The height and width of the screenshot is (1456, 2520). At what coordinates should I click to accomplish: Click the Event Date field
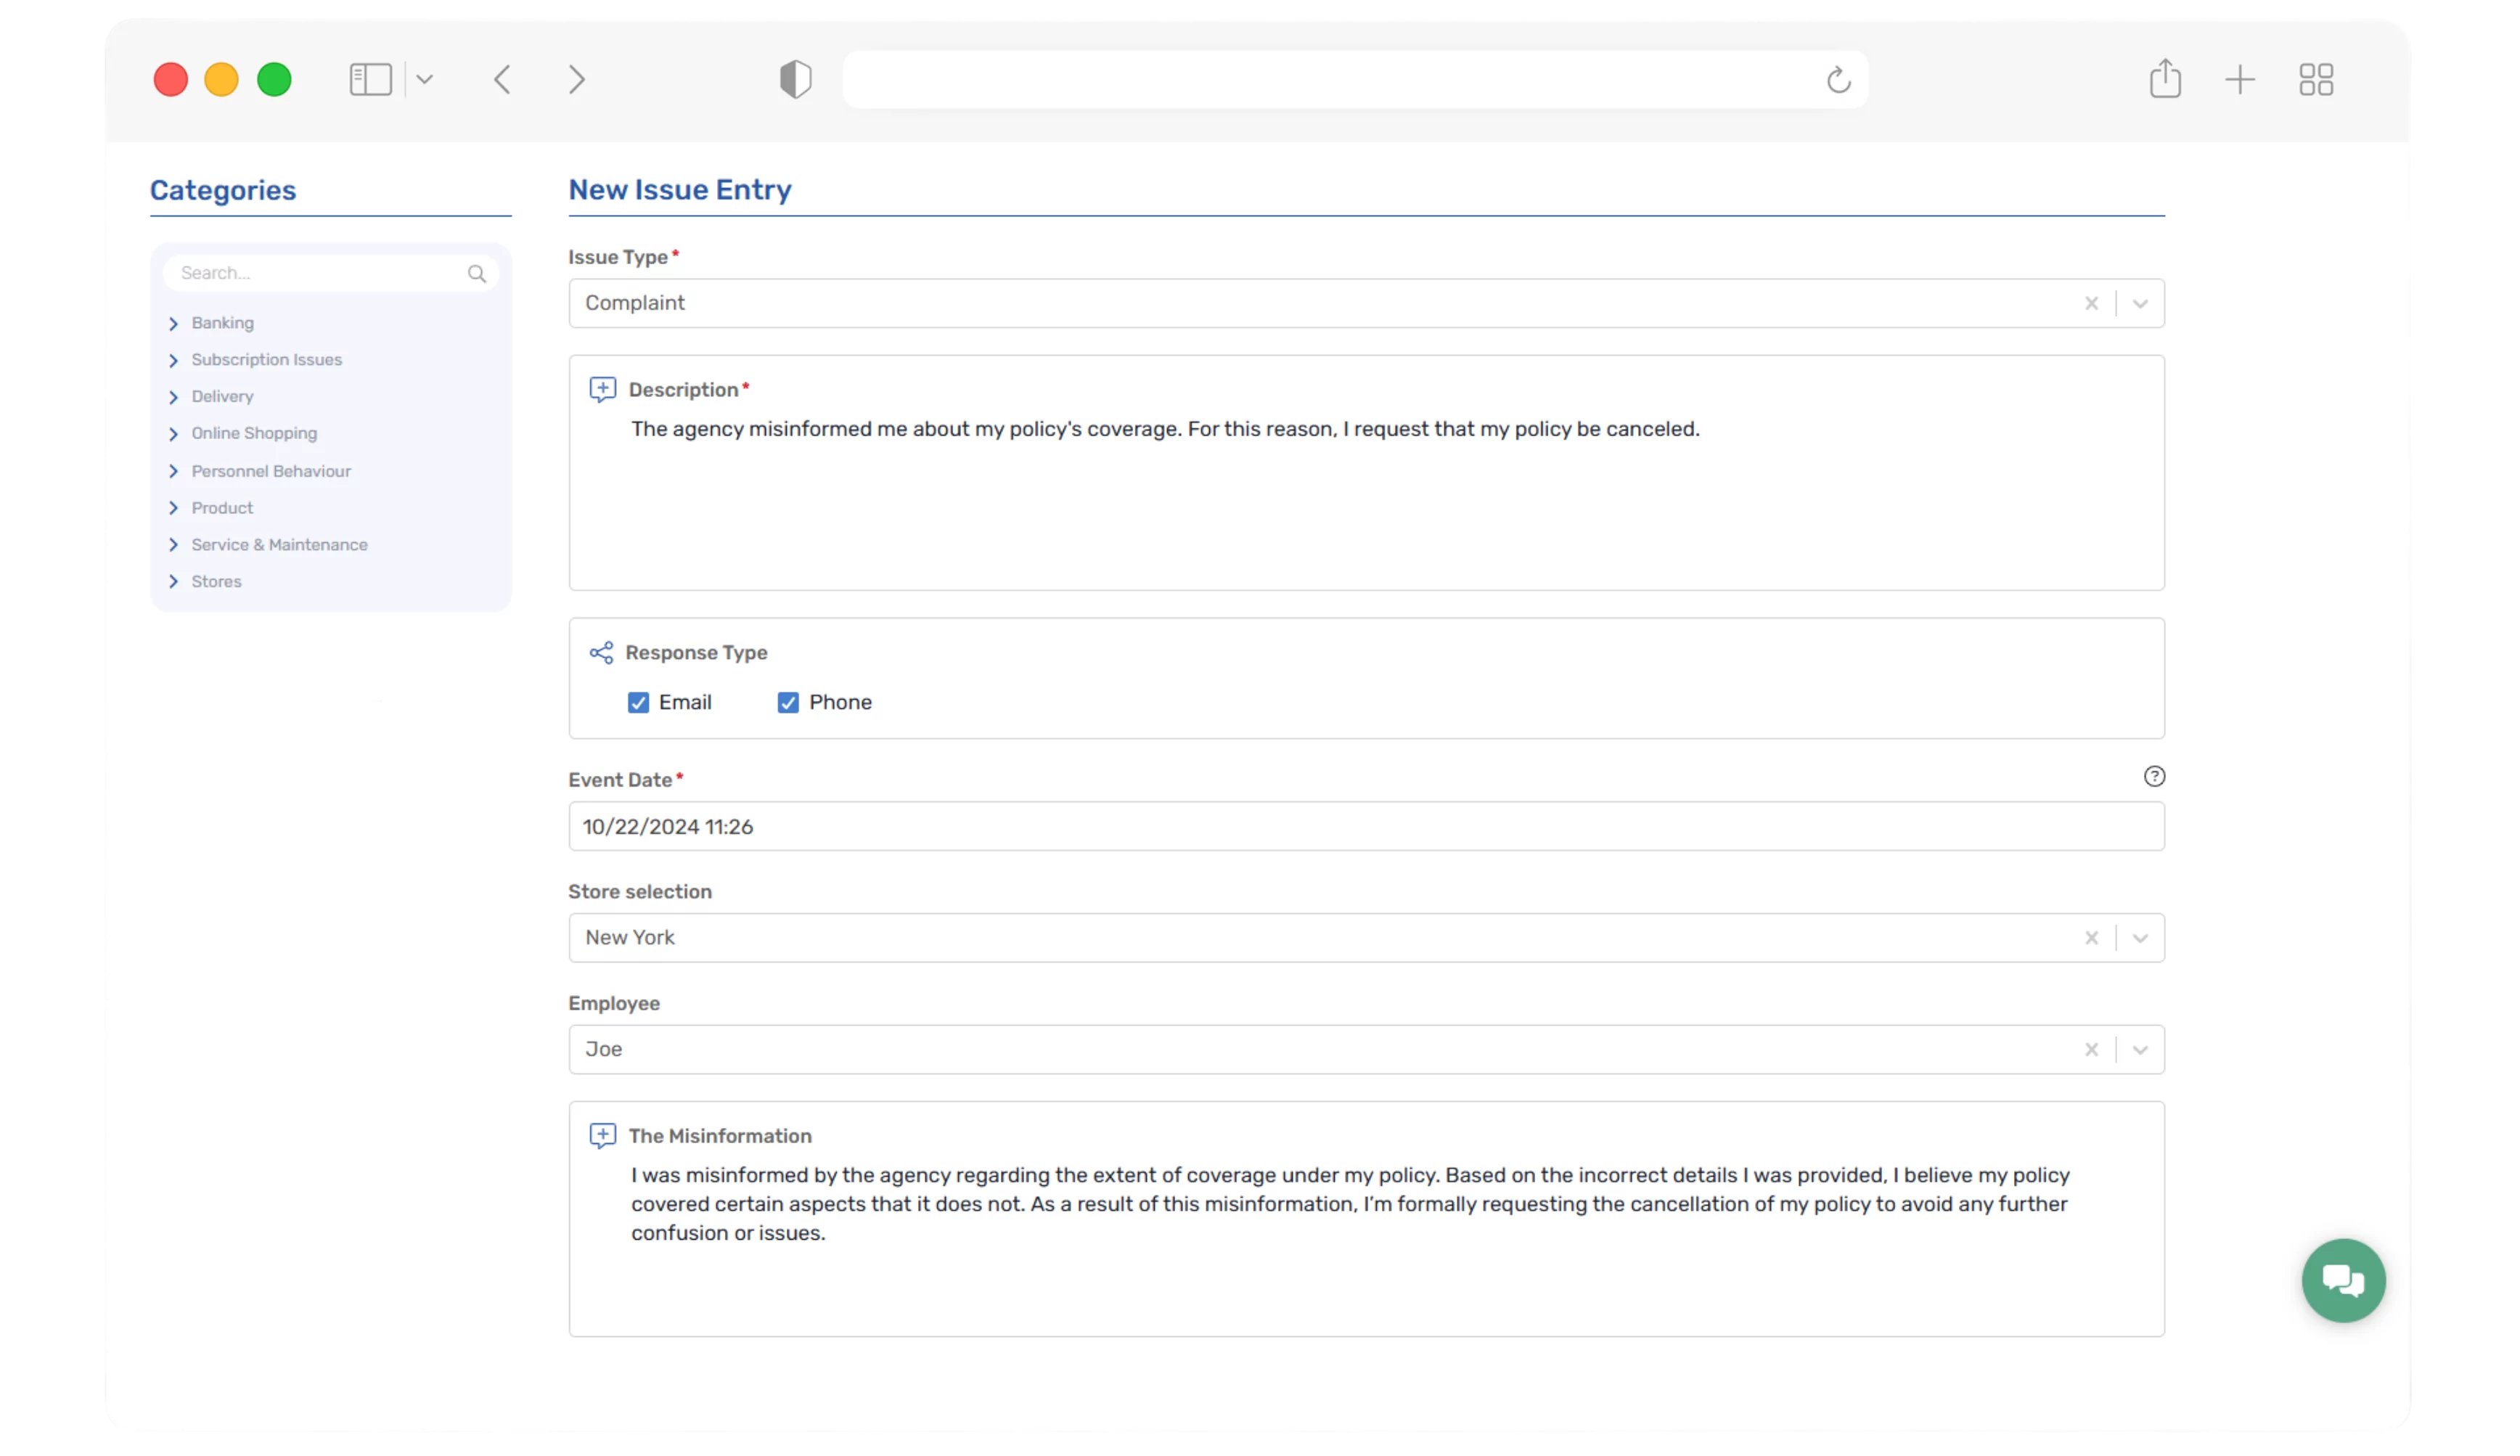tap(1366, 827)
